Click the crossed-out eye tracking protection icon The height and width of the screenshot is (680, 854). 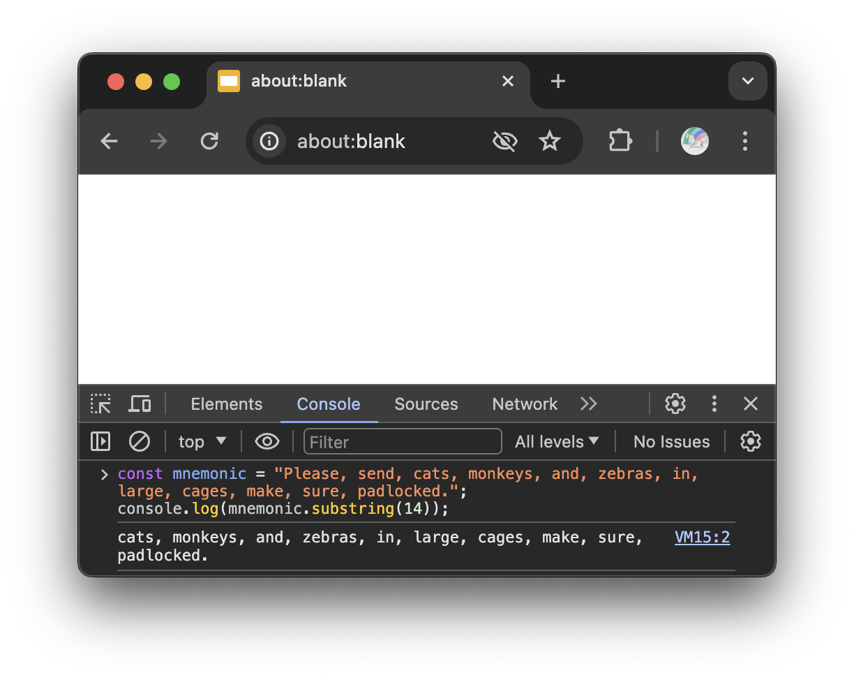point(504,142)
